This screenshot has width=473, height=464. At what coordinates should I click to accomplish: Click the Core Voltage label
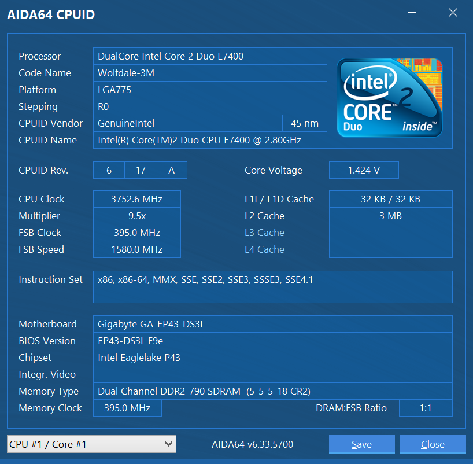[274, 170]
